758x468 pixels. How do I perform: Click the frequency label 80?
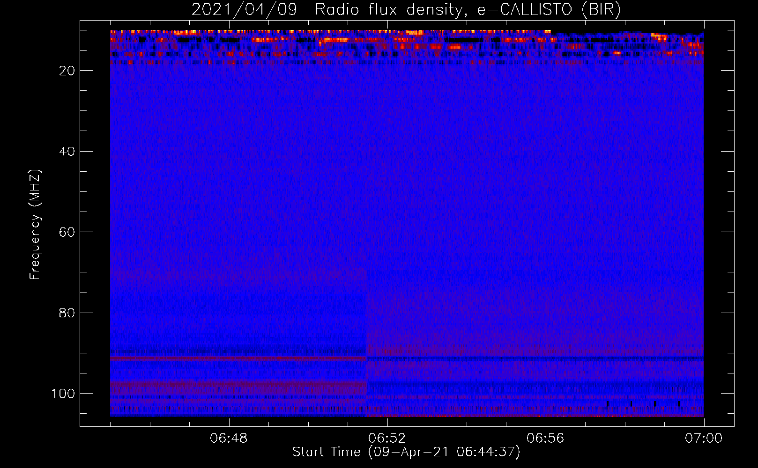coord(67,313)
